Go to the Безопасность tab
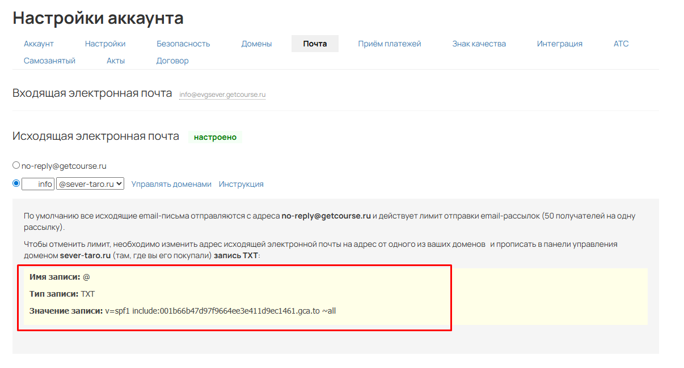 coord(183,44)
